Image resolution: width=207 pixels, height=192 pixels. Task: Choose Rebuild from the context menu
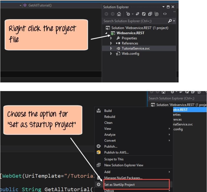coord(110,117)
